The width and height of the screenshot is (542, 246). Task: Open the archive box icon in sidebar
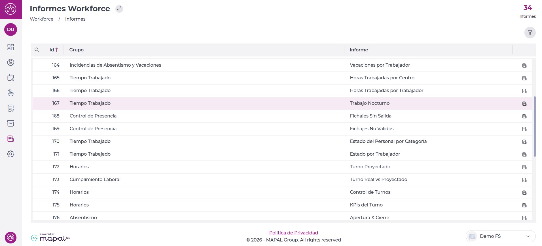pyautogui.click(x=10, y=123)
